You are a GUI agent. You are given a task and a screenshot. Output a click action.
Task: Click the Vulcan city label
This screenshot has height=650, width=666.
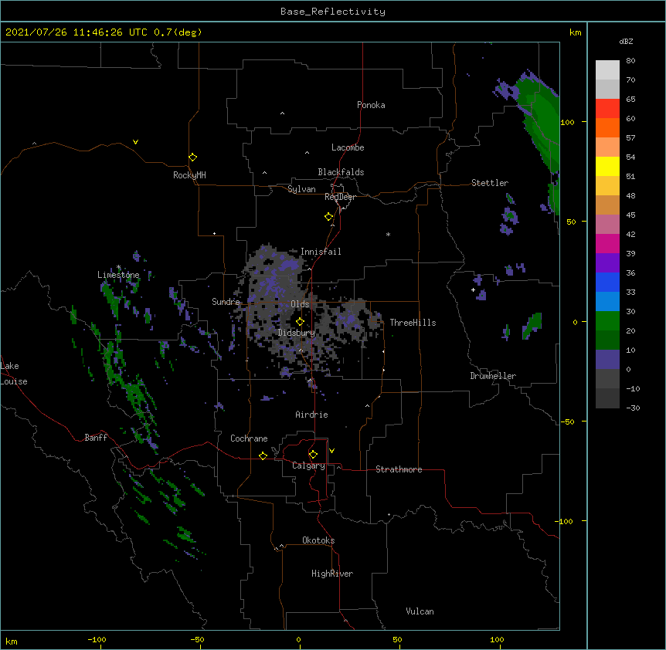pos(420,611)
